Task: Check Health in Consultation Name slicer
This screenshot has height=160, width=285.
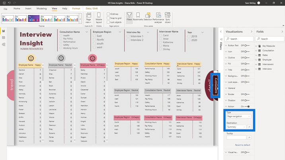Action: coord(61,35)
